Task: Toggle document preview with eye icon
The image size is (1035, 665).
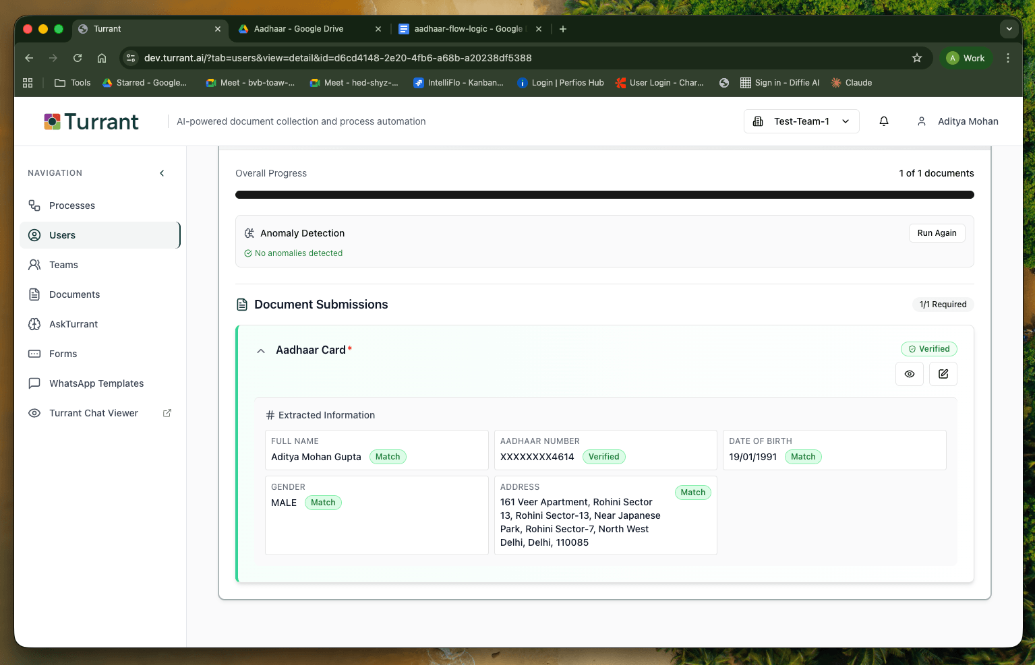Action: (x=909, y=374)
